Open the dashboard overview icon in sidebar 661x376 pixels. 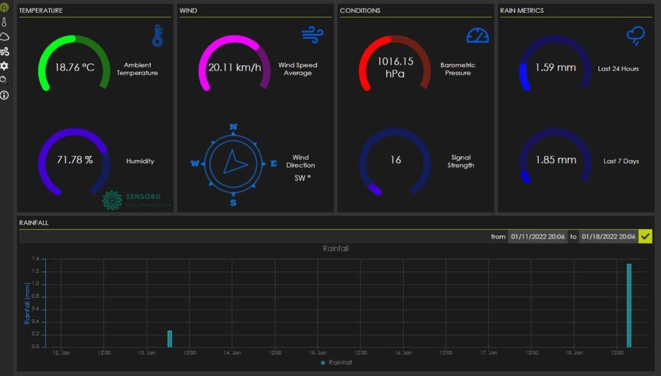point(5,6)
